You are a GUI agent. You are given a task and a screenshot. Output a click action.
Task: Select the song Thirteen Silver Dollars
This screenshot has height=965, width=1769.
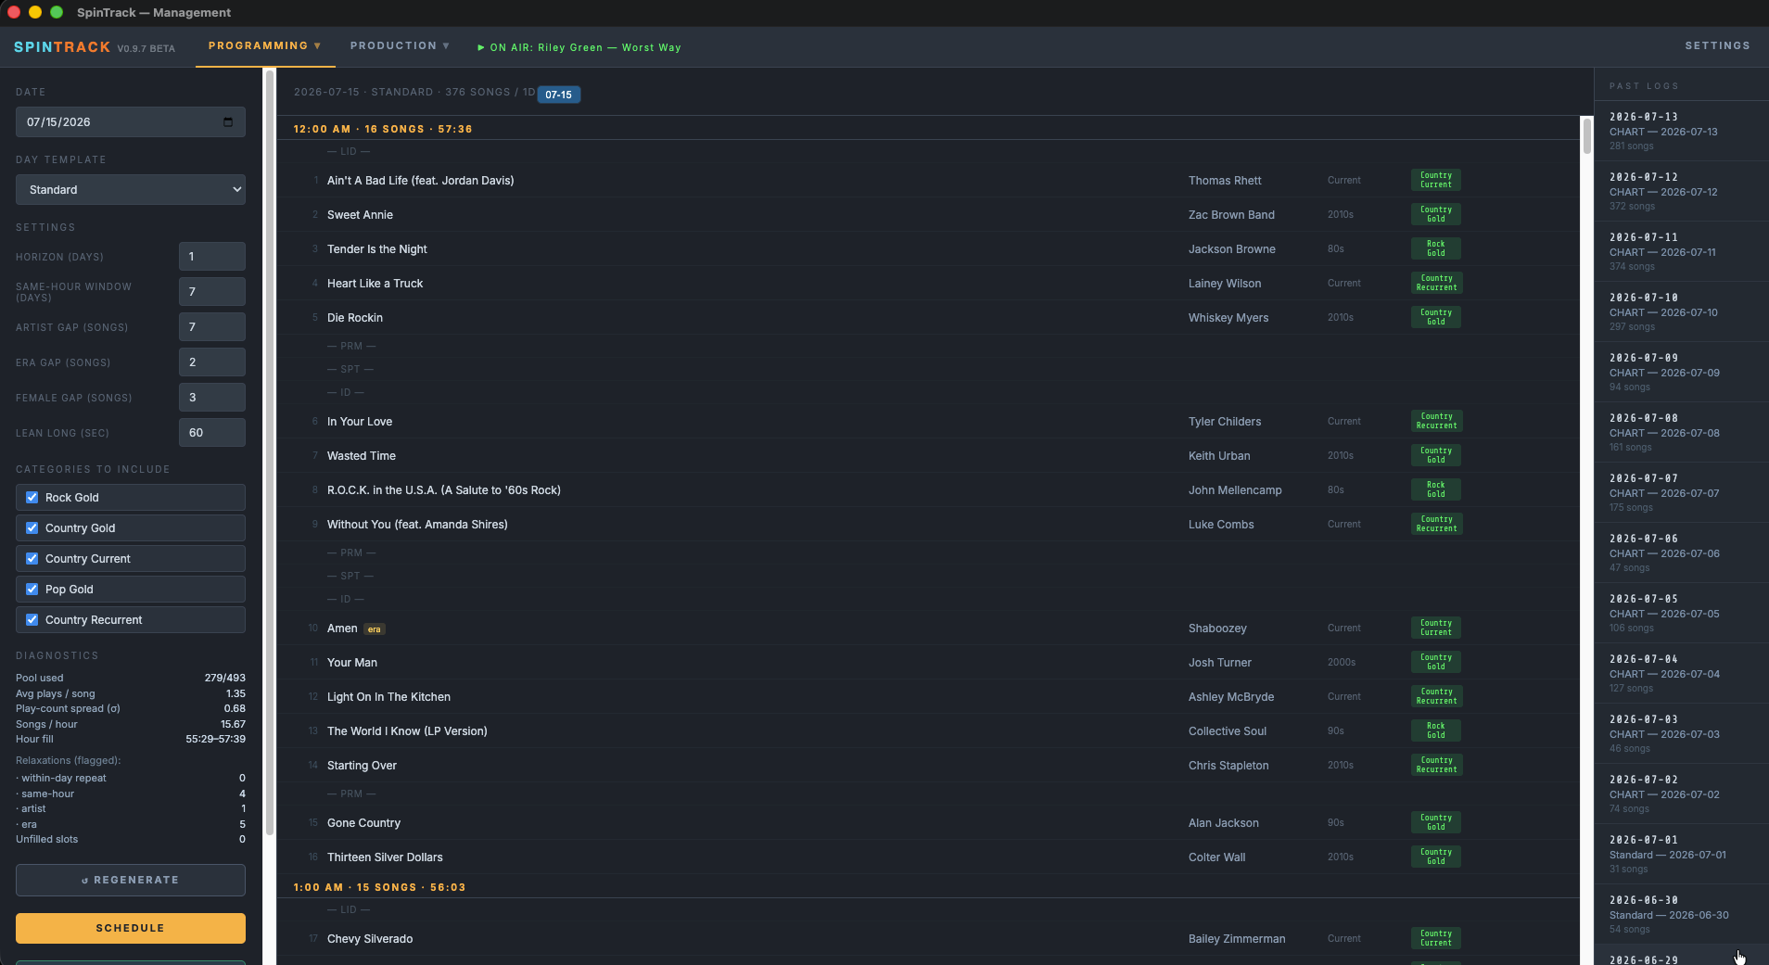tap(385, 857)
